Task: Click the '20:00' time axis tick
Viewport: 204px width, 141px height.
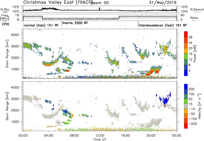Action: click(151, 136)
